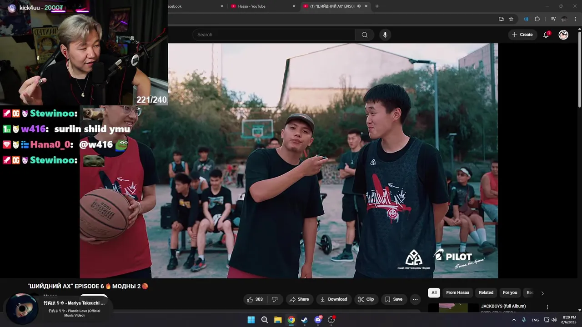582x327 pixels.
Task: Select the For you filter chip
Action: [x=510, y=293]
